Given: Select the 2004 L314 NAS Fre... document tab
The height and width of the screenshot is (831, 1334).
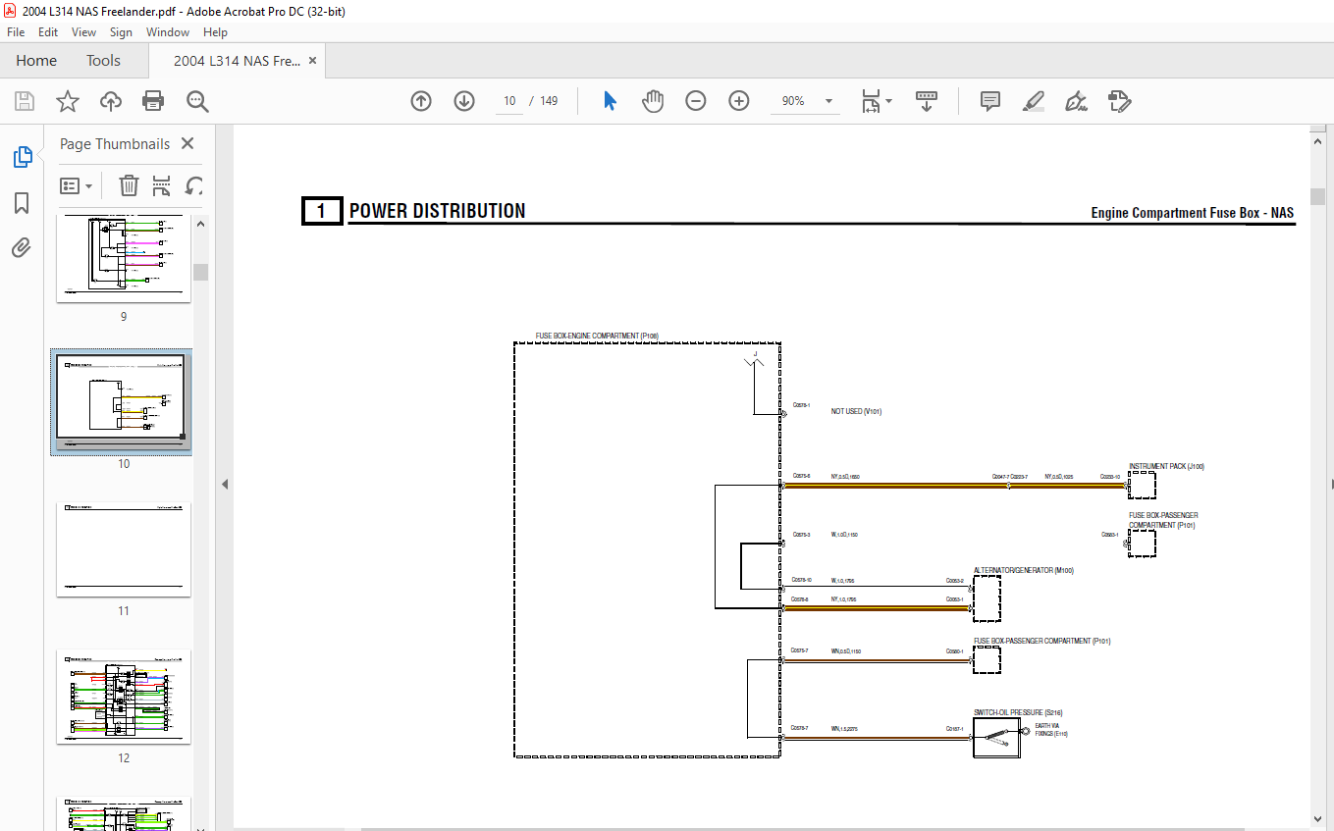Looking at the screenshot, I should click(237, 61).
